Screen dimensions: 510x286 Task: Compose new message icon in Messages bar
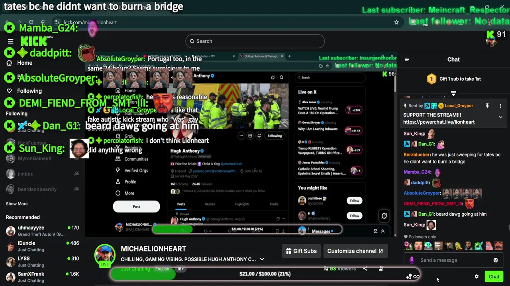[x=375, y=231]
